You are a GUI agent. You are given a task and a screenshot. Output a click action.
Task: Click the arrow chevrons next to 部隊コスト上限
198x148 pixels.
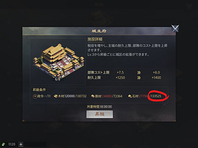[x=139, y=73]
